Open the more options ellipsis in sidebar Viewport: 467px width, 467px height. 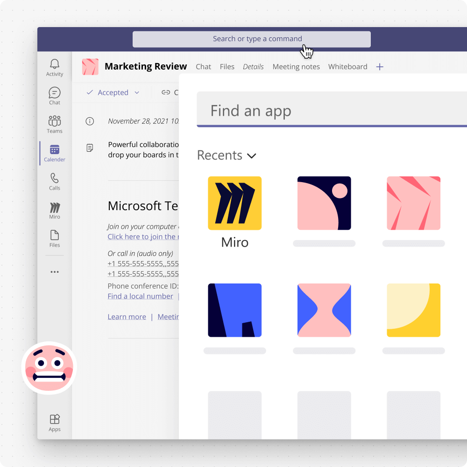54,271
